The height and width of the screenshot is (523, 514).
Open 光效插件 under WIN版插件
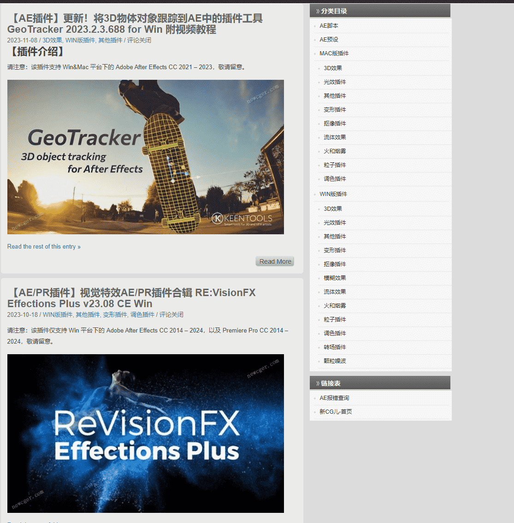[x=335, y=223]
